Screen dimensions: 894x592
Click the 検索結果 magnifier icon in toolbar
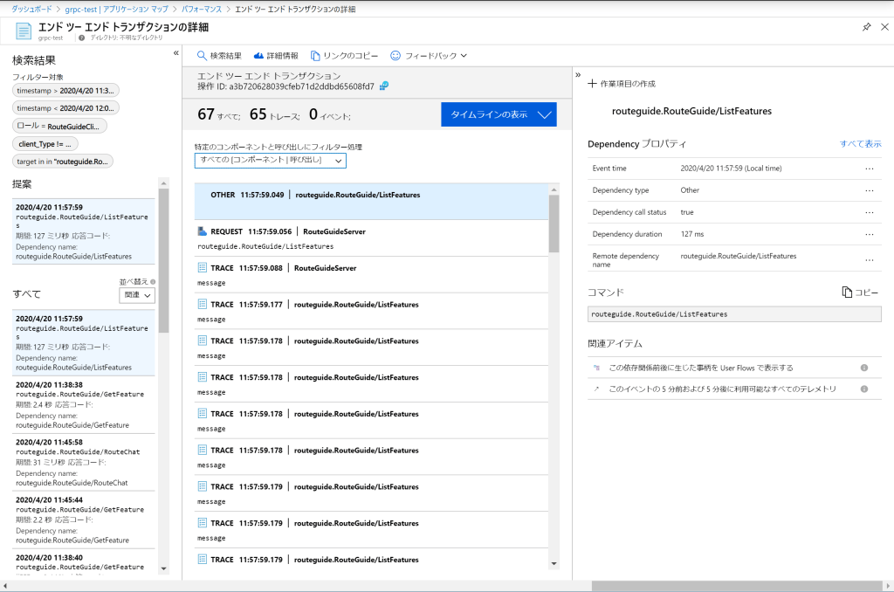[x=202, y=56]
